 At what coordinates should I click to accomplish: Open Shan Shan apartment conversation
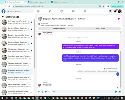(17, 57)
